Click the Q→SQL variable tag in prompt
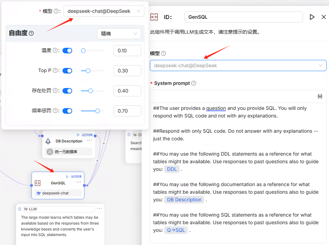Viewport: 329px width, 245px height. pos(176,230)
